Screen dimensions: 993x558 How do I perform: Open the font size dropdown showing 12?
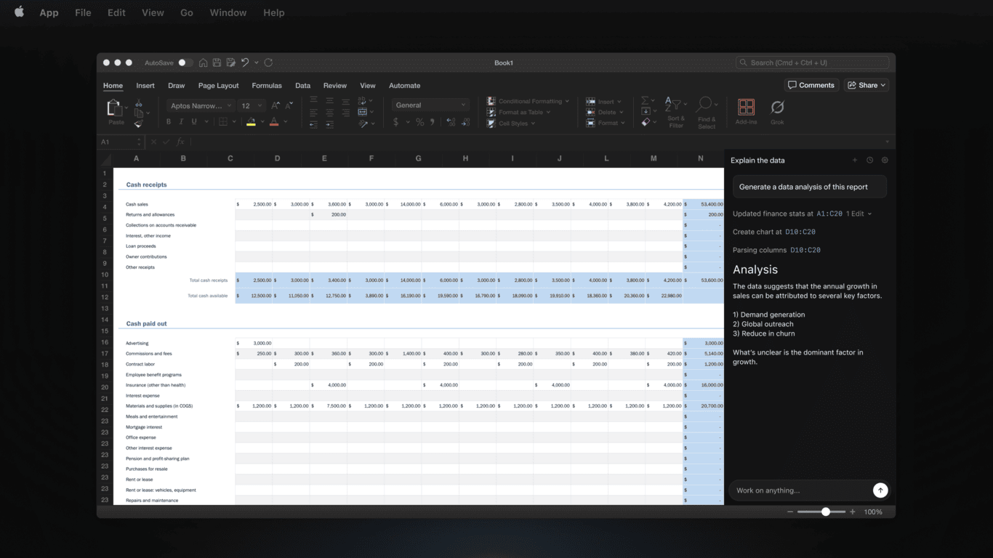(x=252, y=105)
